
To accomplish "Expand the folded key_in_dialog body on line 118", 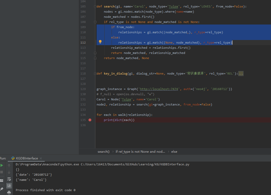I will 241,74.
